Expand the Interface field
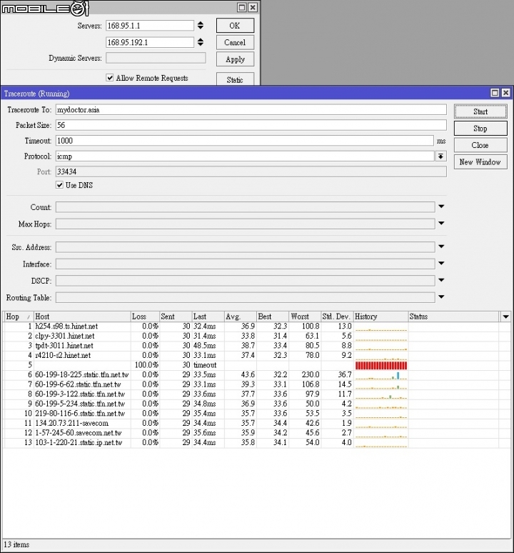This screenshot has width=514, height=553. point(441,264)
